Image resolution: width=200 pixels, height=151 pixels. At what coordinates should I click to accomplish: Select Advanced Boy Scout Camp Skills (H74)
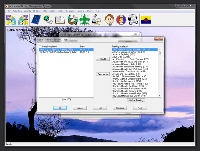click(x=135, y=62)
